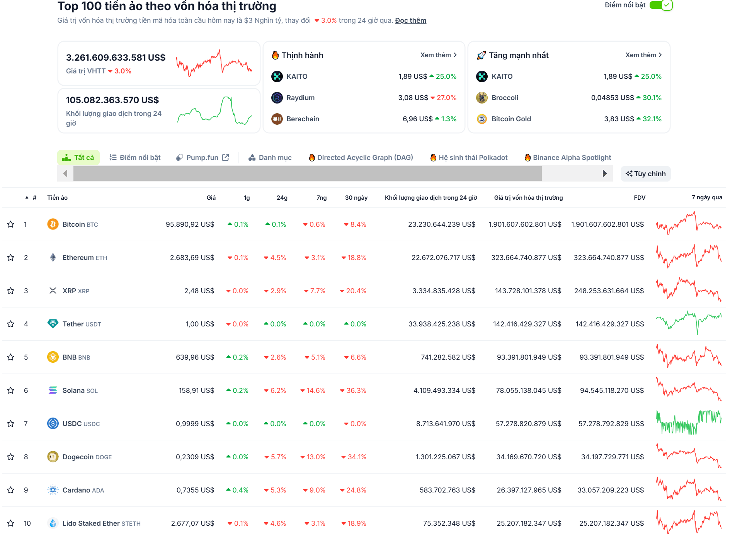747x535 pixels.
Task: Switch to the Điểm nổi bật tab
Action: point(135,158)
